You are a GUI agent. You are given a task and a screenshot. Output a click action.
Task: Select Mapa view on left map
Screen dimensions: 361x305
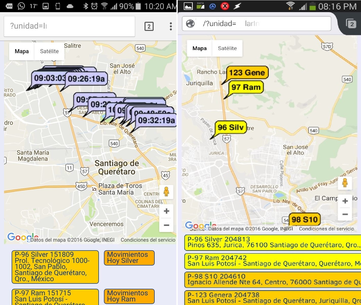[x=22, y=51]
